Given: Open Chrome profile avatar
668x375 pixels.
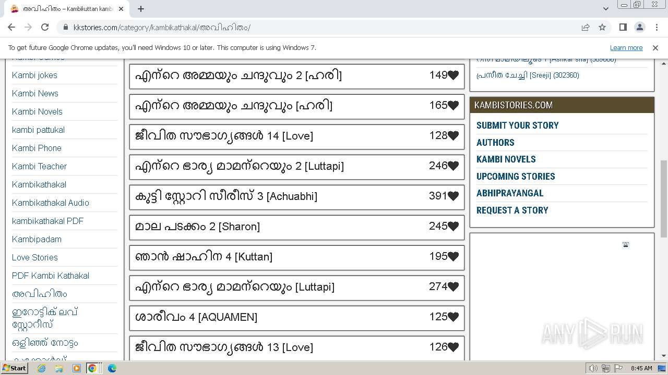Looking at the screenshot, I should (x=639, y=27).
